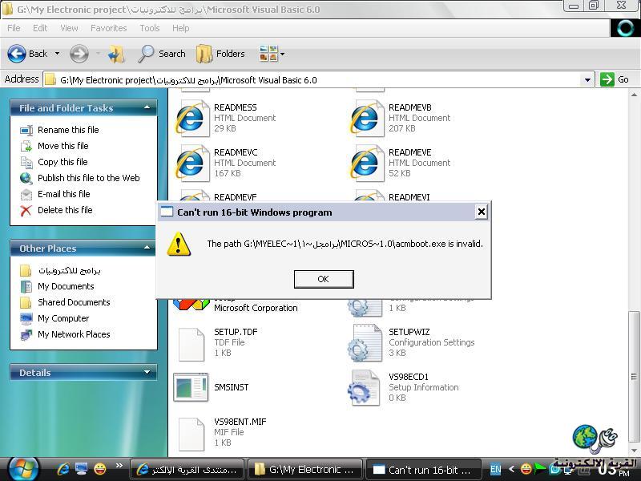Click the Forward navigation arrow icon
The height and width of the screenshot is (481, 641).
coord(79,54)
